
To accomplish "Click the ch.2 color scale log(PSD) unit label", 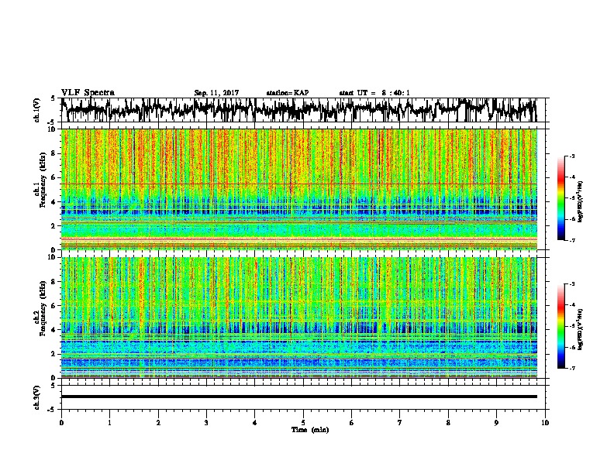I will 581,329.
